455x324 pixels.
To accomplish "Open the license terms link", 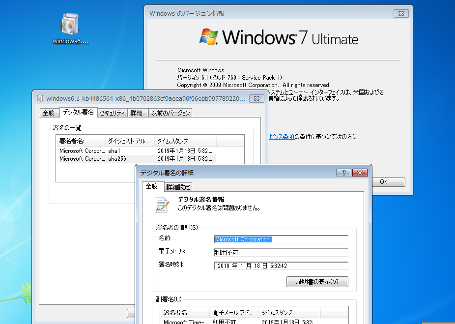I will tap(281, 136).
